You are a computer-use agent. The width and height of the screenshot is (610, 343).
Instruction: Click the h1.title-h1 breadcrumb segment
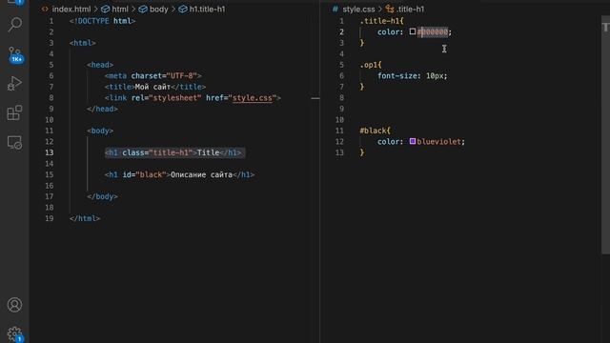[x=207, y=9]
